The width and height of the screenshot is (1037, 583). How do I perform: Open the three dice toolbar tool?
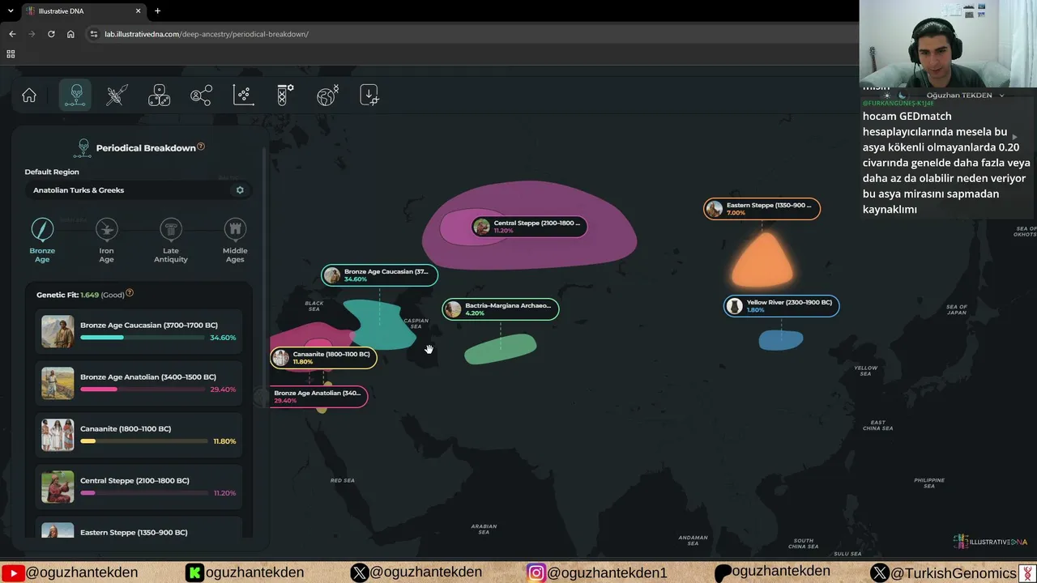159,96
